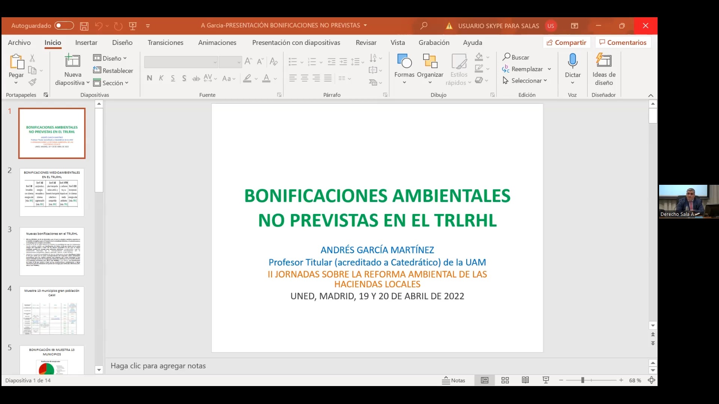719x404 pixels.
Task: Click font color A swatch
Action: point(266,78)
